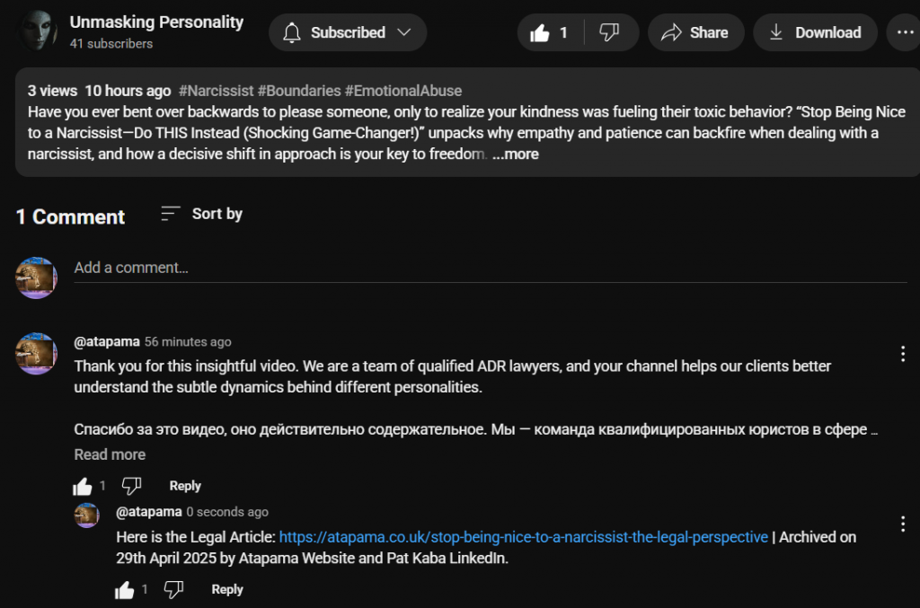Viewport: 920px width, 608px height.
Task: Dislike the video with thumbs-down icon
Action: pos(609,33)
